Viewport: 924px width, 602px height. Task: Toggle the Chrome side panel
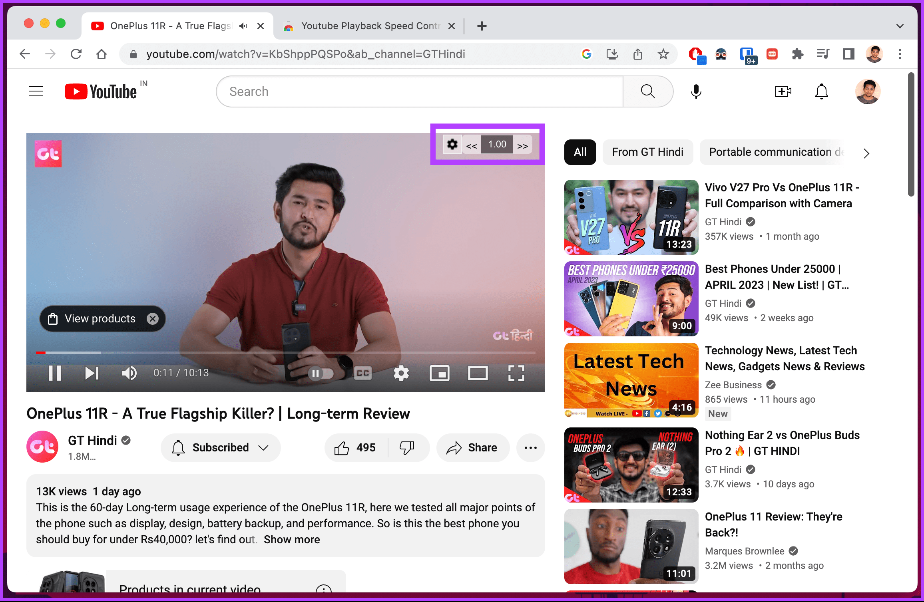(848, 54)
